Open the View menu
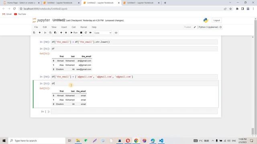This screenshot has height=144, width=257. pyautogui.click(x=54, y=27)
